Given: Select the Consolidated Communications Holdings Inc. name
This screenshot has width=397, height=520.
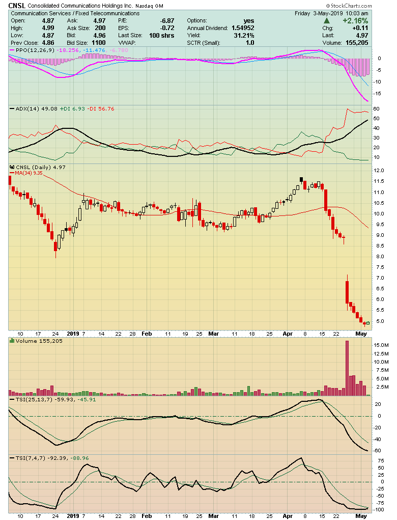Looking at the screenshot, I should (x=80, y=6).
